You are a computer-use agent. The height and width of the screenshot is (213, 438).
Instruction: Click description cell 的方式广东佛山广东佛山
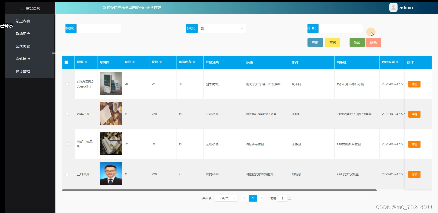[264, 84]
